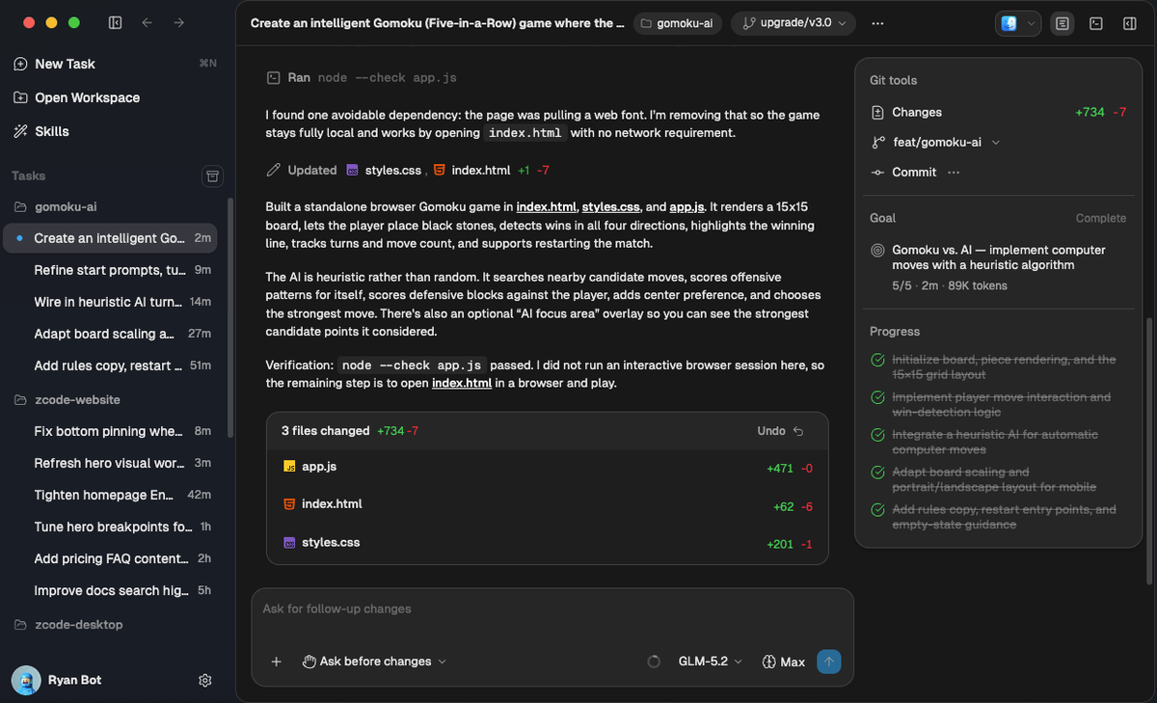Open the terminal panel icon

point(1096,23)
